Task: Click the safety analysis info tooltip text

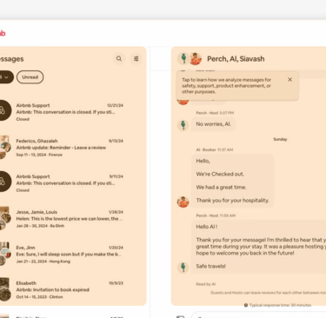Action: pos(227,86)
